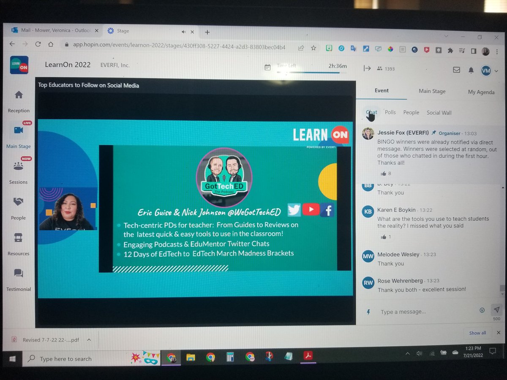
Task: Click Show all downloads
Action: pos(477,333)
